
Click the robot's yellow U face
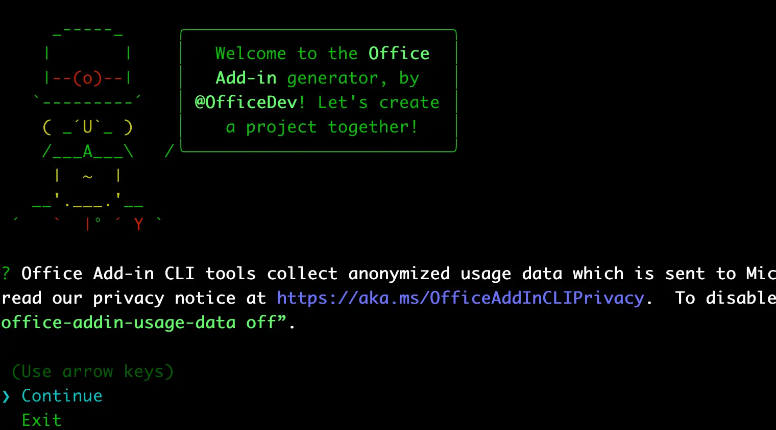(x=87, y=127)
